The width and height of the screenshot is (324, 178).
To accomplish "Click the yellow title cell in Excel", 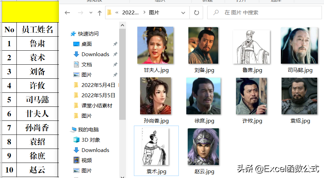I will [30, 12].
